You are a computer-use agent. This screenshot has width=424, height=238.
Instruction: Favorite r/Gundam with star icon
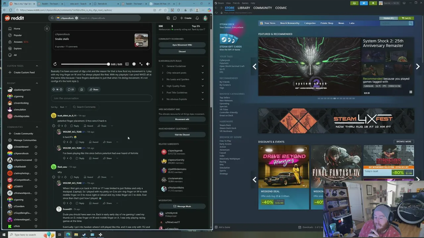pyautogui.click(x=36, y=206)
